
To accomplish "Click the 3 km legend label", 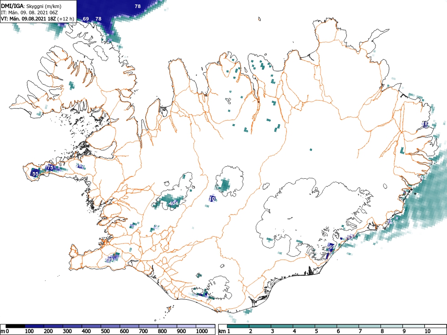I will click(273, 331).
